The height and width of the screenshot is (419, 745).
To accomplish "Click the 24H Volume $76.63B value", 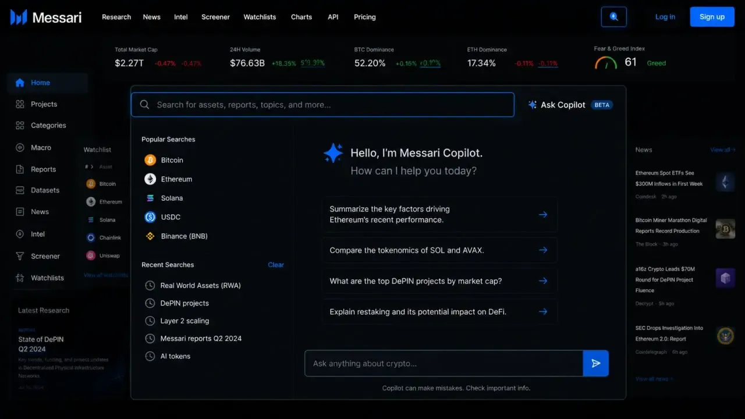I will pos(247,63).
